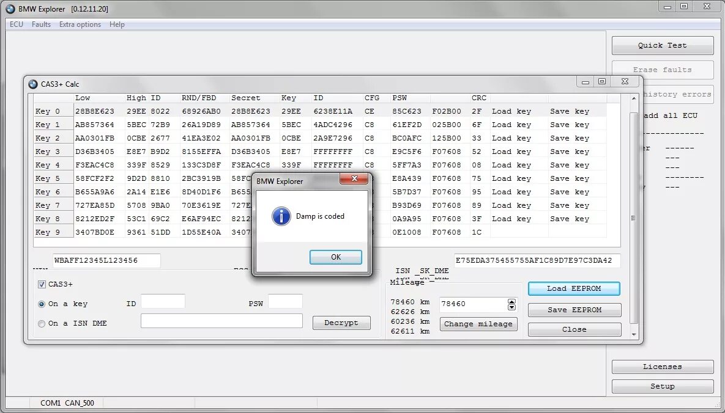Click the CAS3+ Calc vertical scrollbar thumb
Image resolution: width=725 pixels, height=413 pixels.
(633, 218)
